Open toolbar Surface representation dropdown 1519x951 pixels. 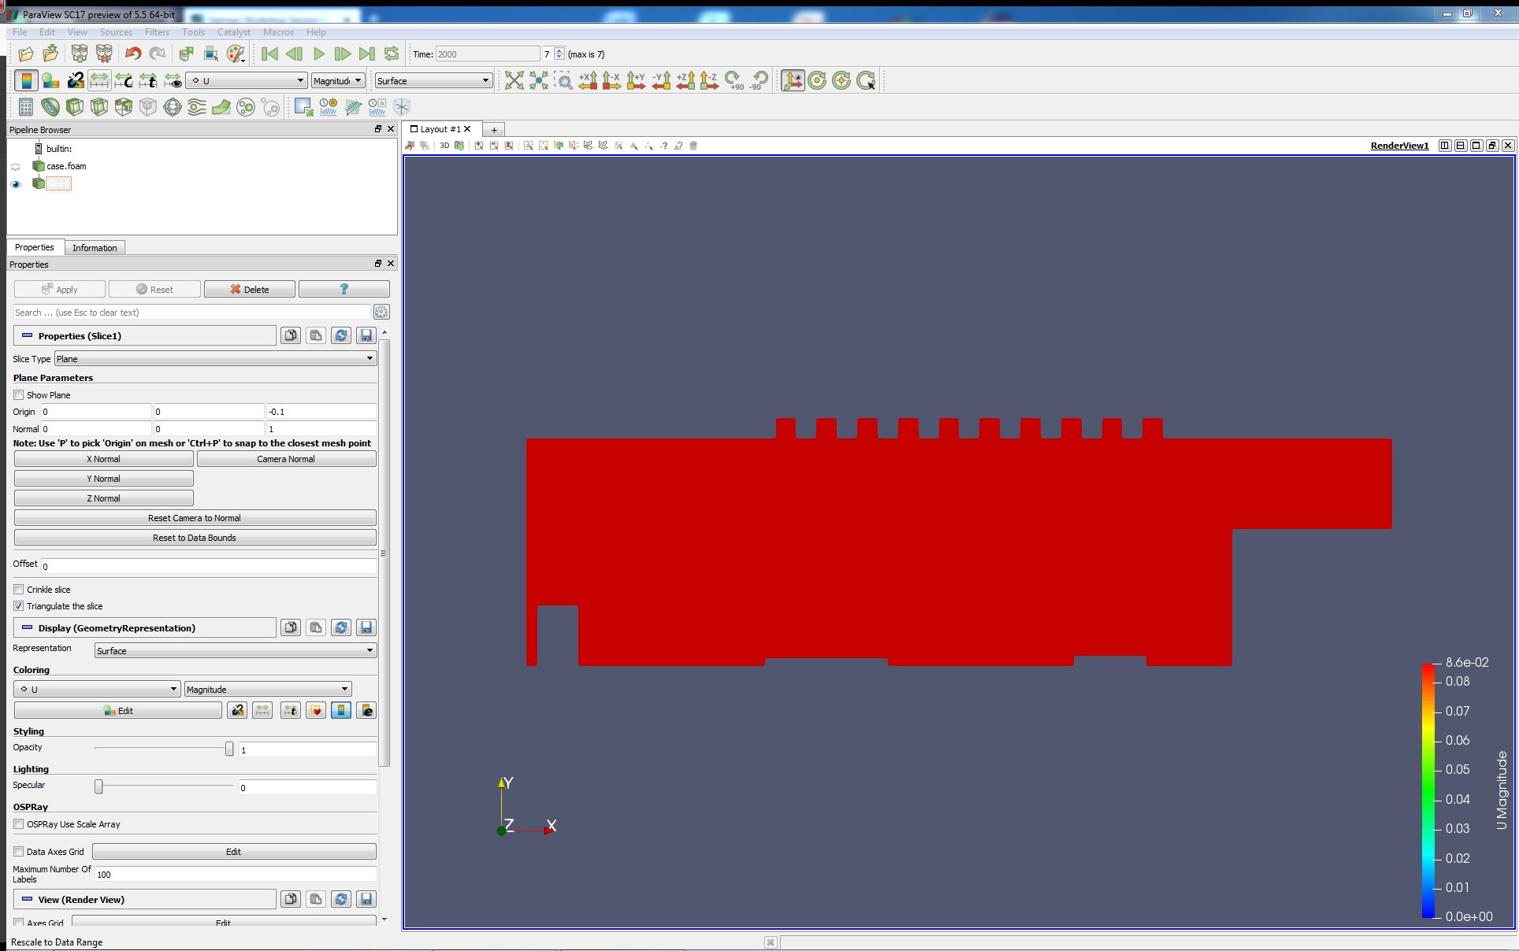click(x=433, y=80)
